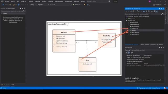Switch to Team Explorer tab

144,45
